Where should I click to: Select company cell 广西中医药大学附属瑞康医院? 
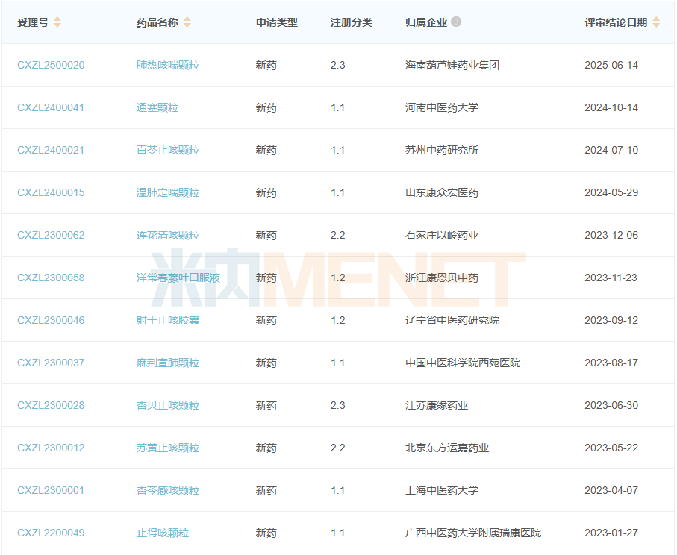(473, 533)
